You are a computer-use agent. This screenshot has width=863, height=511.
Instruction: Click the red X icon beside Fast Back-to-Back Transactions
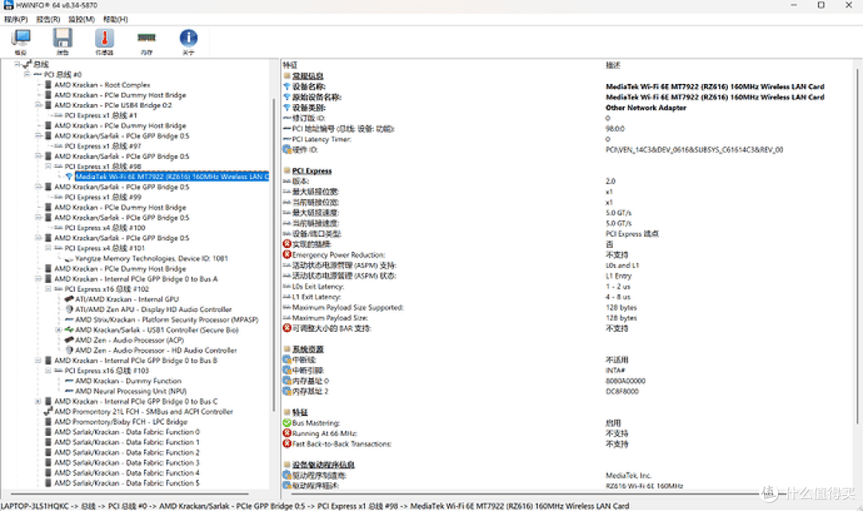point(287,444)
